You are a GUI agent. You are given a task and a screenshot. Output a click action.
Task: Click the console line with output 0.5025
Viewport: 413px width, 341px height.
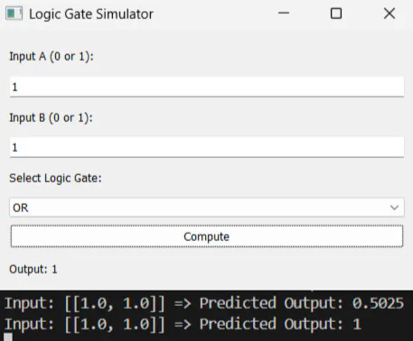(204, 303)
